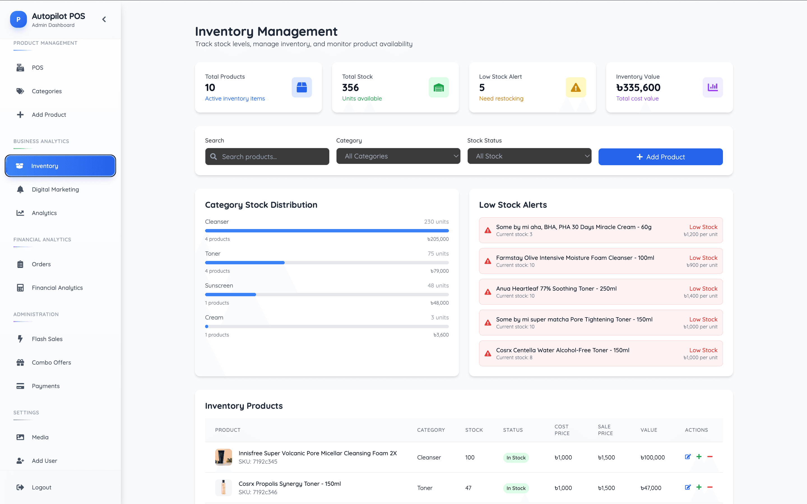Open the Cosrx Centella Water Toner alert
Viewport: 807px width, 504px height.
point(601,353)
